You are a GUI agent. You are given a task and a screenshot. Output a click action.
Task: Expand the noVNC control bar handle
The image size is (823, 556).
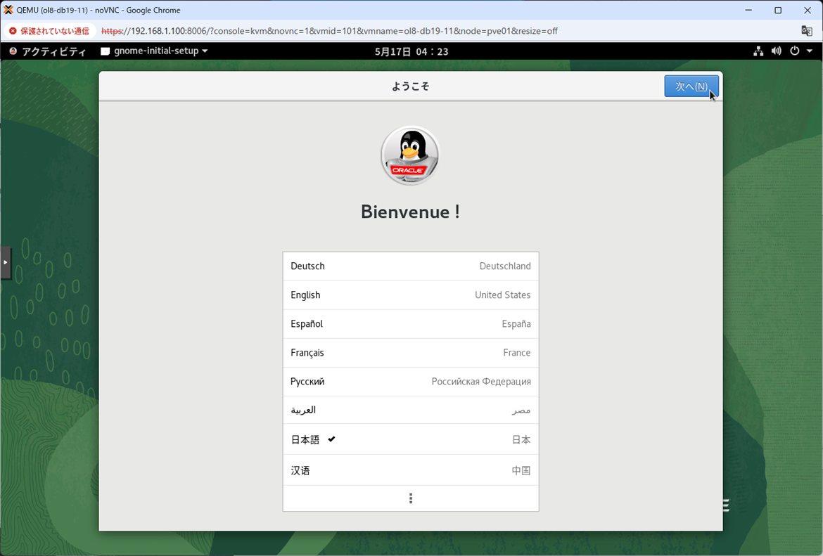coord(5,262)
